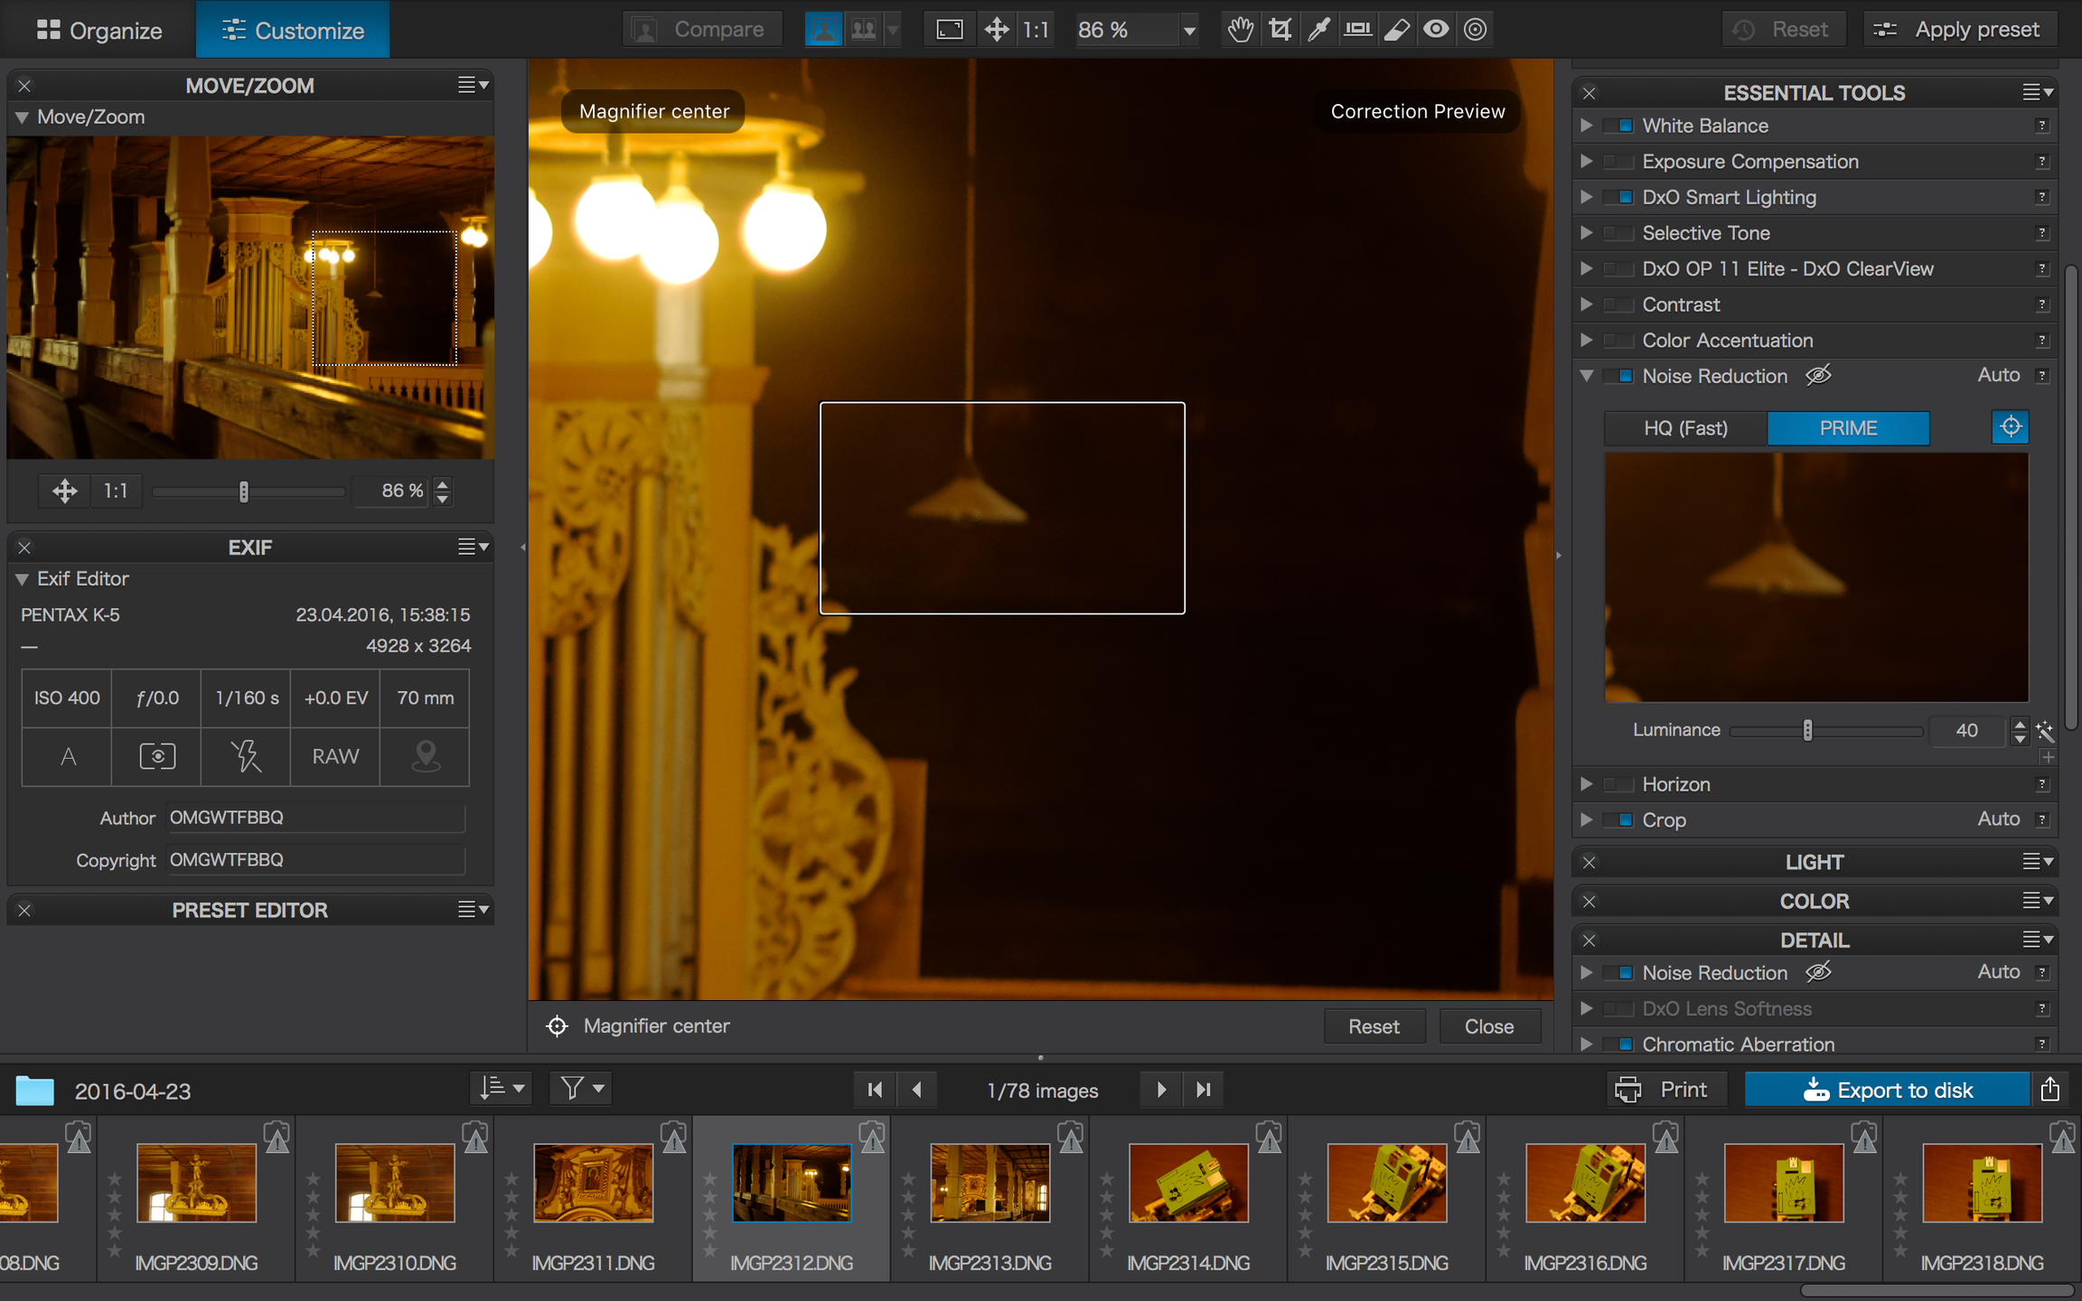Click the noise reduction magnifier target icon
The image size is (2082, 1301).
[x=2010, y=427]
